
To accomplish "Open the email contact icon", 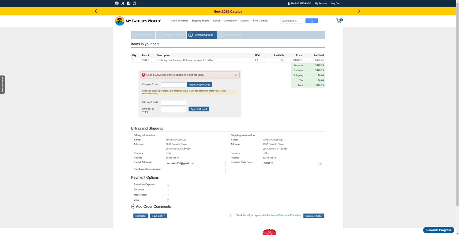I will pos(117,3).
